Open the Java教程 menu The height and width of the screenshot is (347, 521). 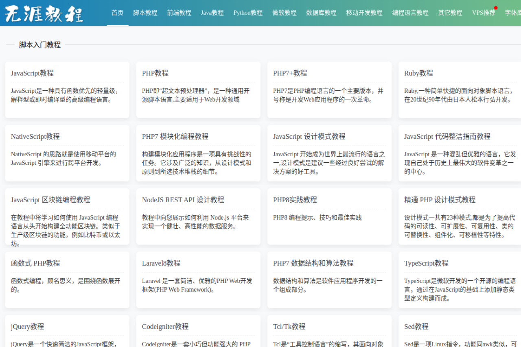point(212,13)
